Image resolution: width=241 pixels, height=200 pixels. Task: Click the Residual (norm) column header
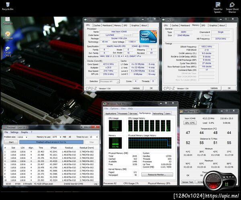pyautogui.click(x=87, y=148)
